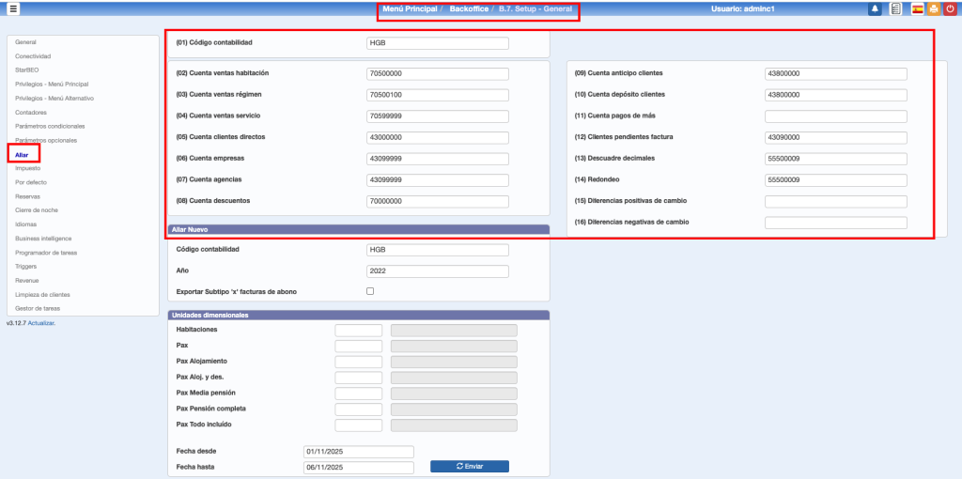
Task: Click the Actualizar link
Action: click(41, 323)
